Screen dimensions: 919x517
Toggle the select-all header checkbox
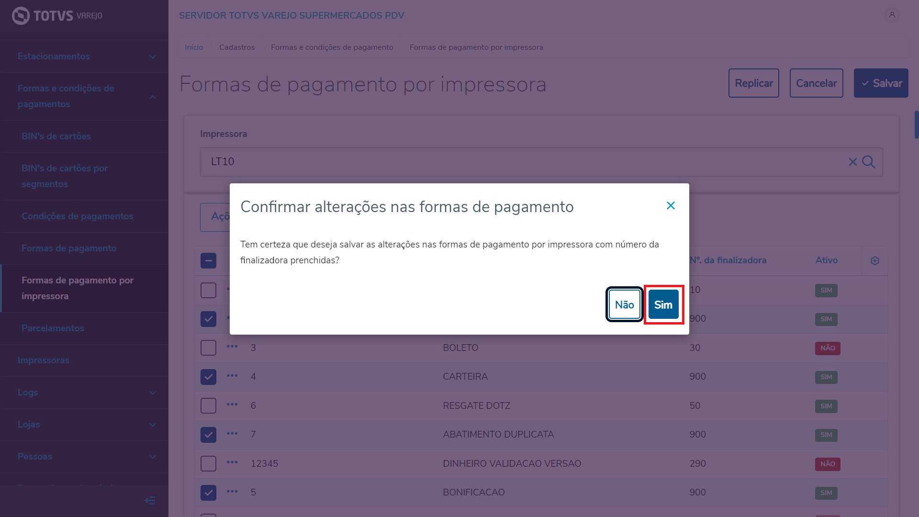tap(208, 261)
